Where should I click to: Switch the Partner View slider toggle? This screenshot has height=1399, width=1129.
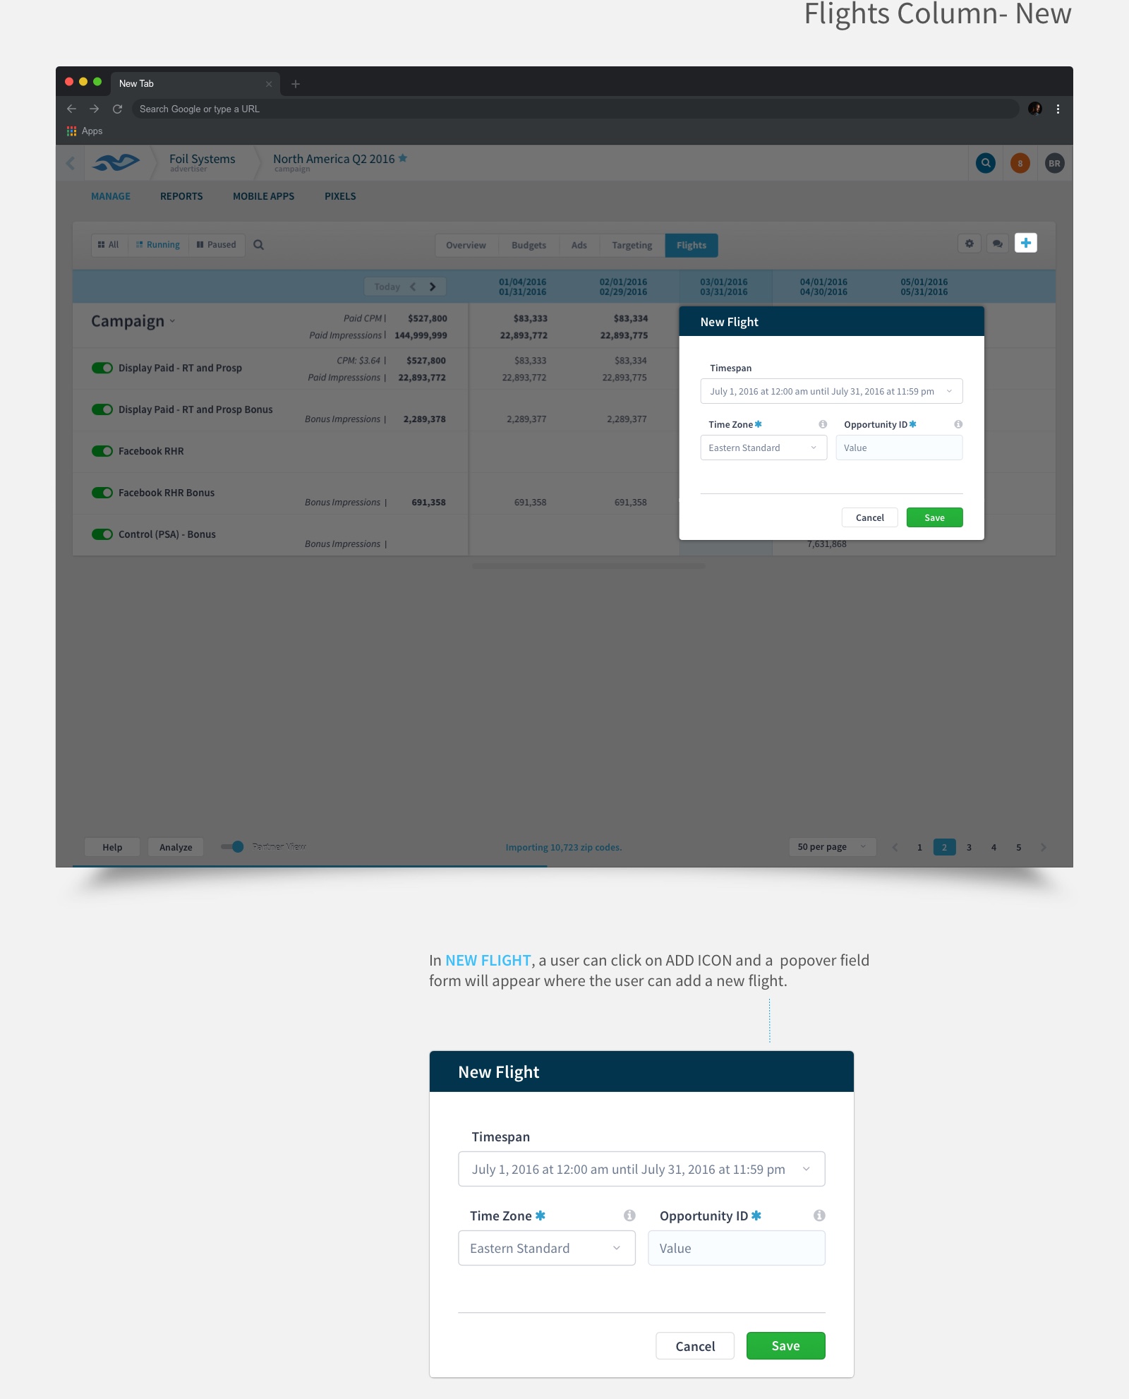coord(233,846)
